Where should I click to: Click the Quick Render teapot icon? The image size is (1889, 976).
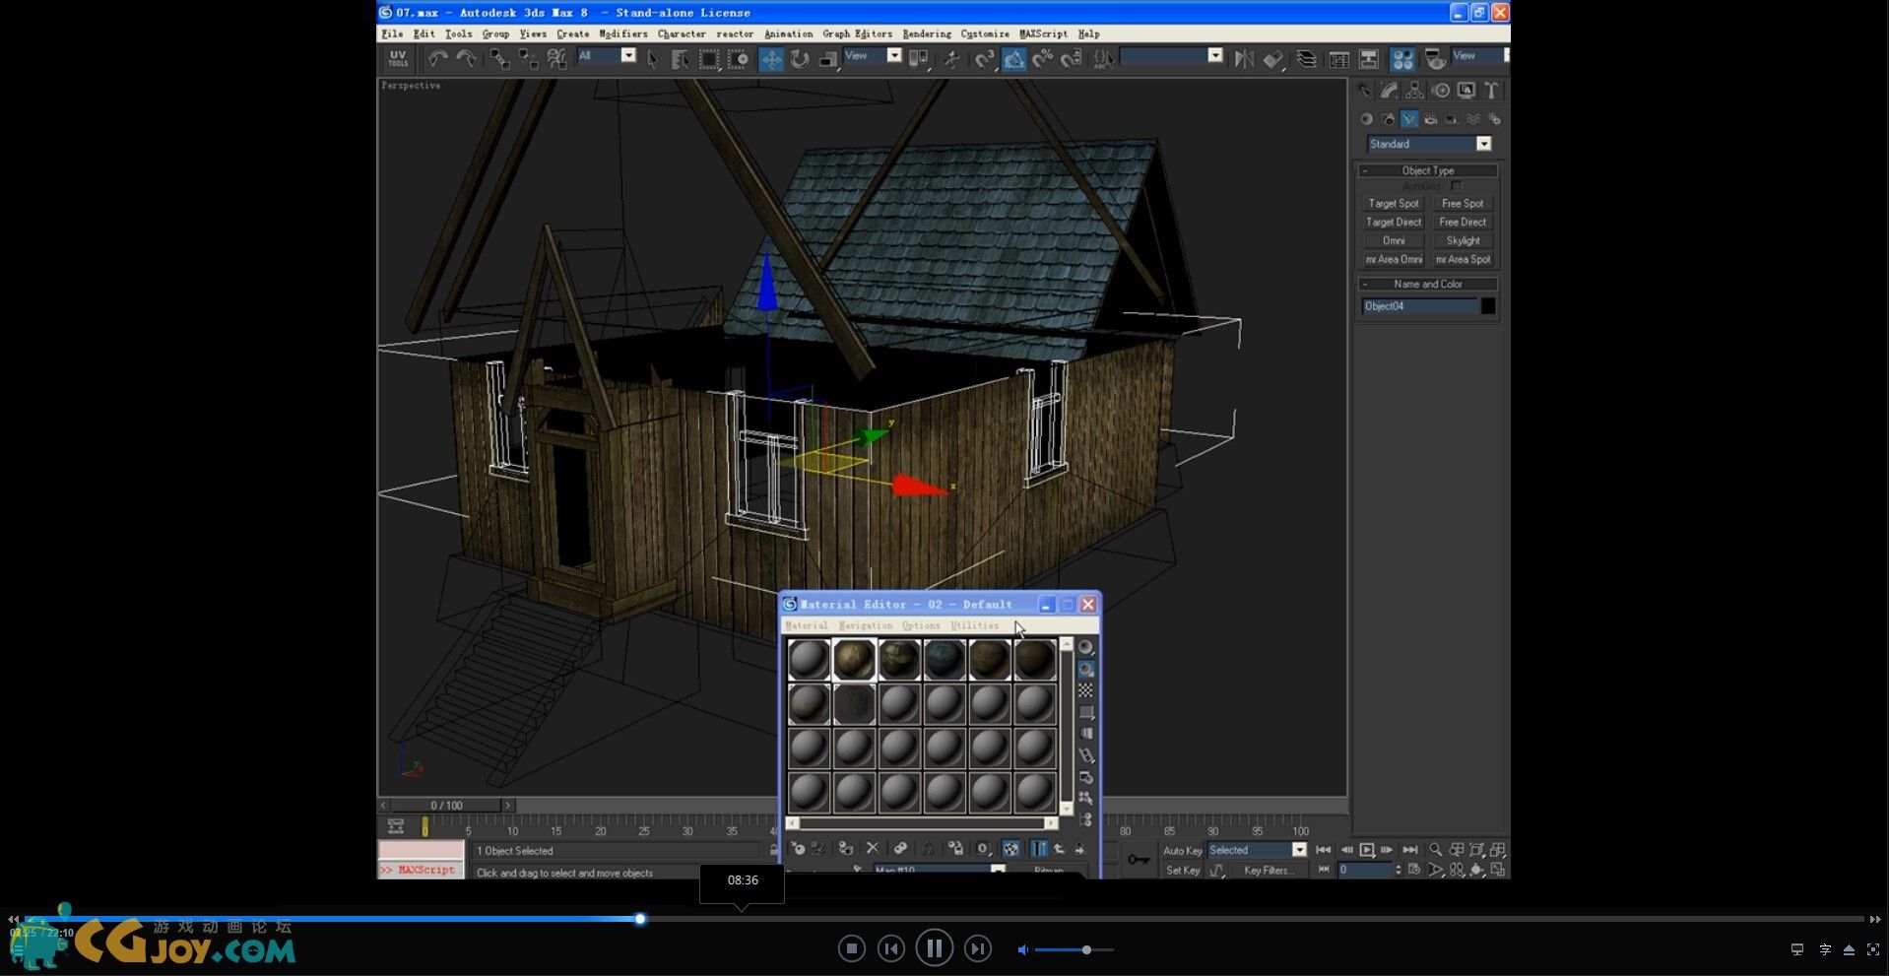(x=1435, y=59)
